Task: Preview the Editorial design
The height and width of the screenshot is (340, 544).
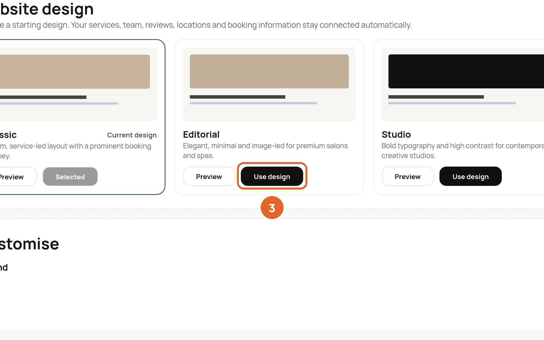Action: (x=209, y=176)
